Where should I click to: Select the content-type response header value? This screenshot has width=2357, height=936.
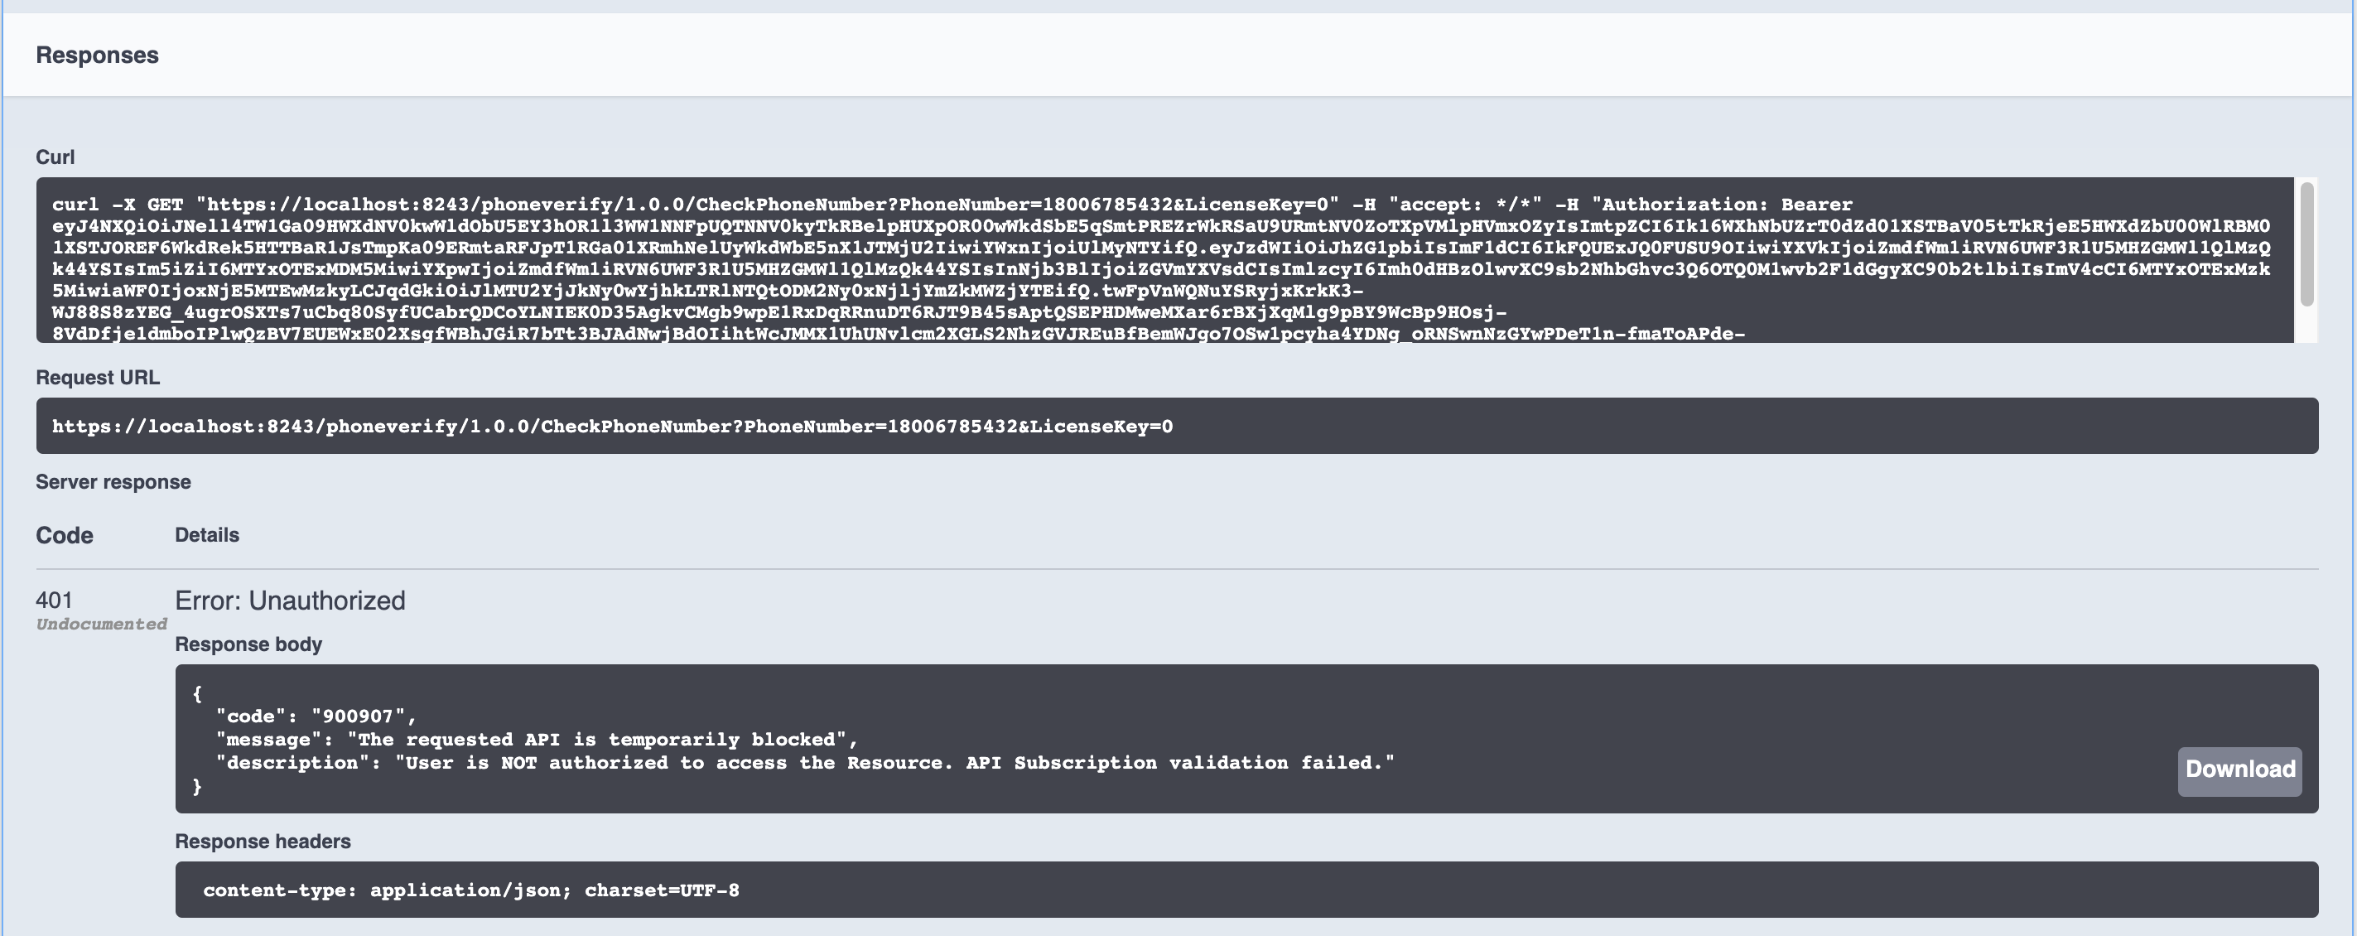(x=471, y=890)
